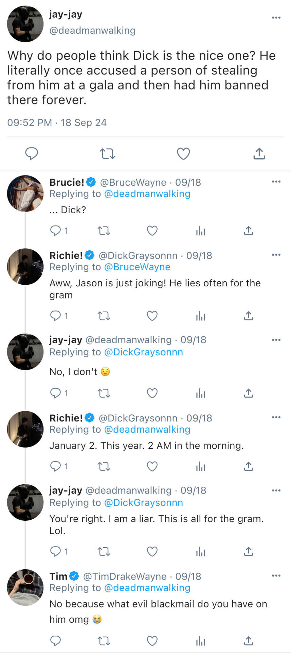View analytics on Brucie's reply
The height and width of the screenshot is (653, 291).
[200, 231]
